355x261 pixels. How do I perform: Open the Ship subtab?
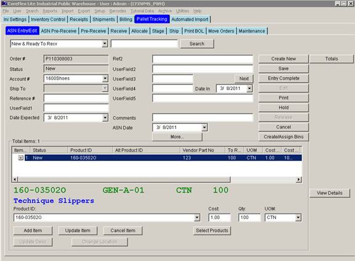coord(174,31)
